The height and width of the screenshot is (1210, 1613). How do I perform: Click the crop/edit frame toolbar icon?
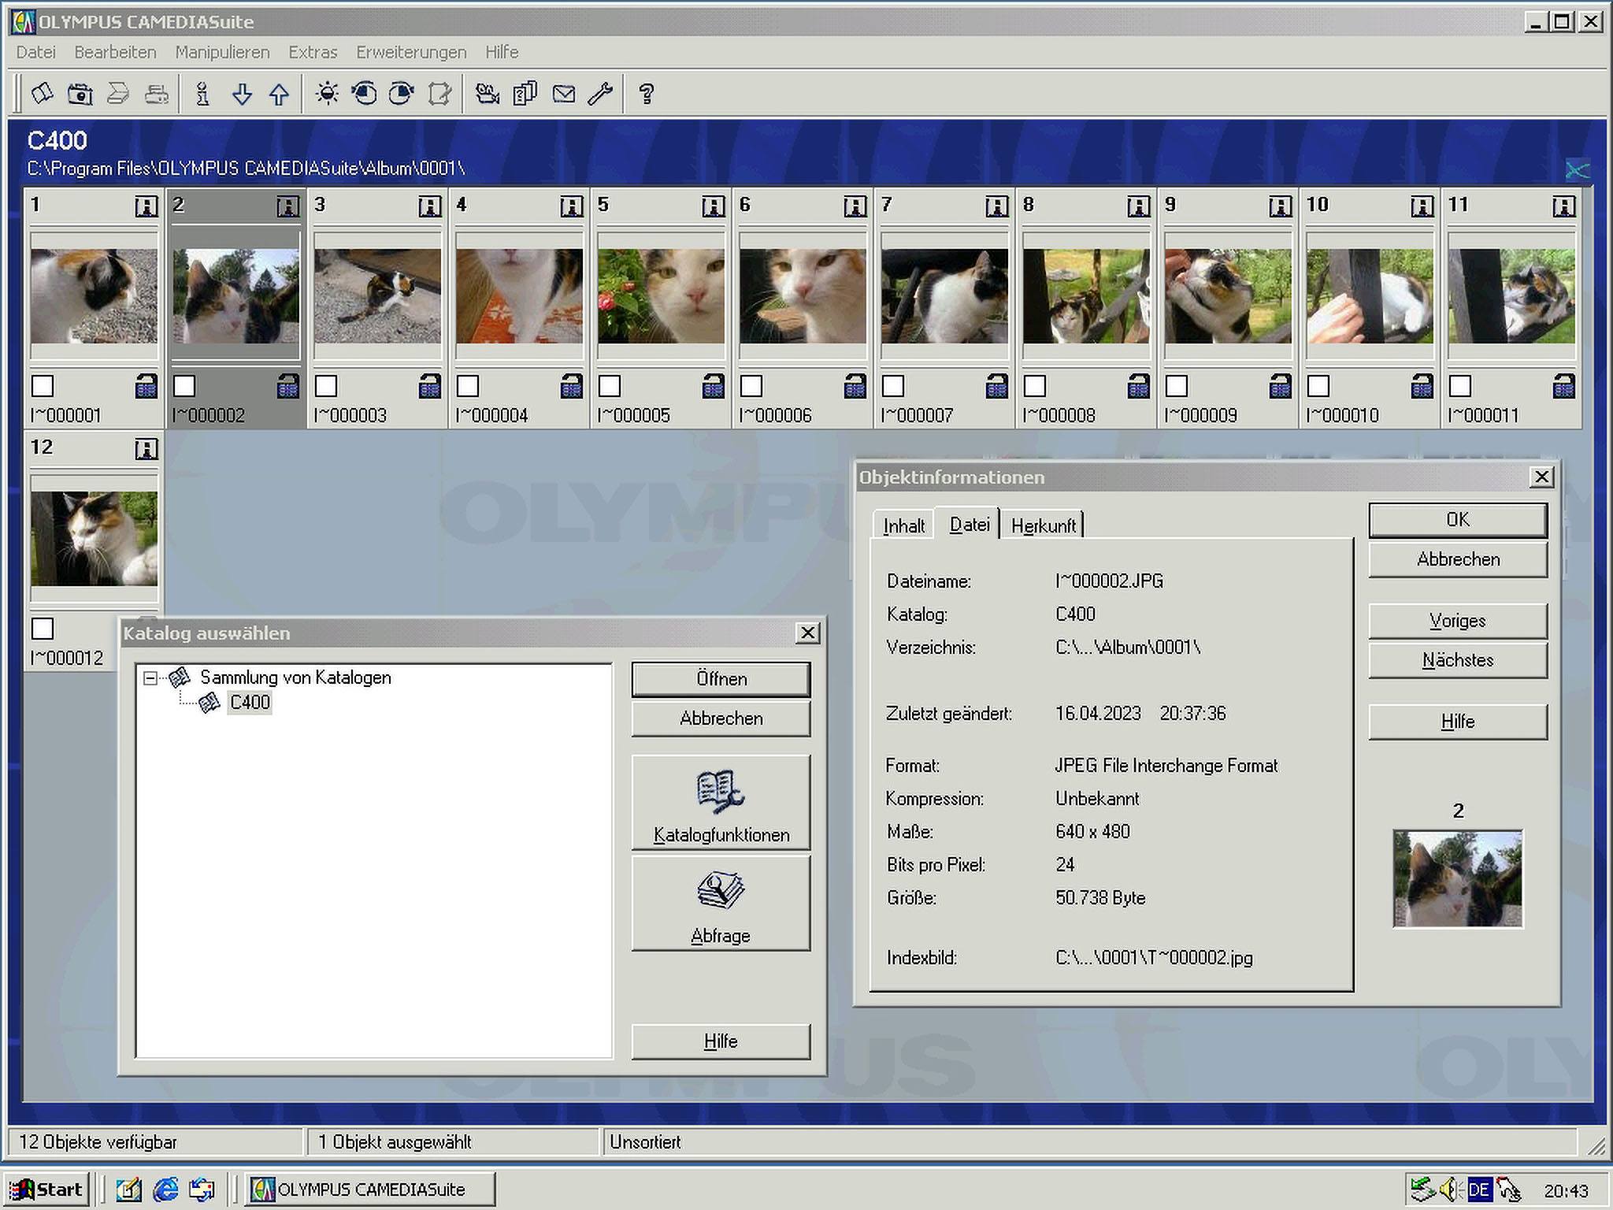point(439,94)
